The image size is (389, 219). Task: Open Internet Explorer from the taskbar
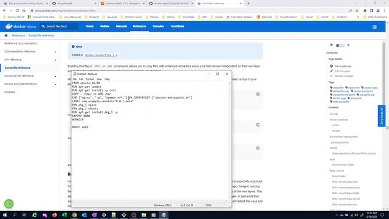pyautogui.click(x=35, y=215)
